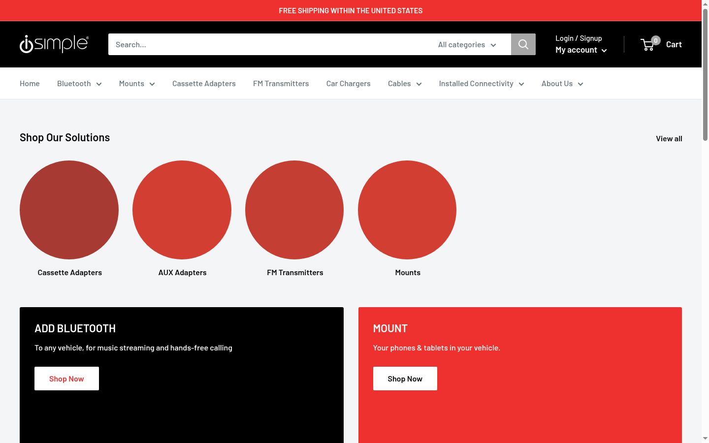Click the iSimple logo
The image size is (709, 443).
click(54, 44)
